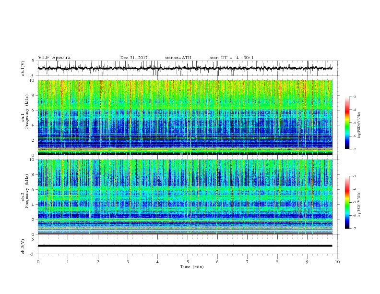This screenshot has width=380, height=294.
Task: Click the "-3" label on ch.1 color bar
Action: pos(354,97)
